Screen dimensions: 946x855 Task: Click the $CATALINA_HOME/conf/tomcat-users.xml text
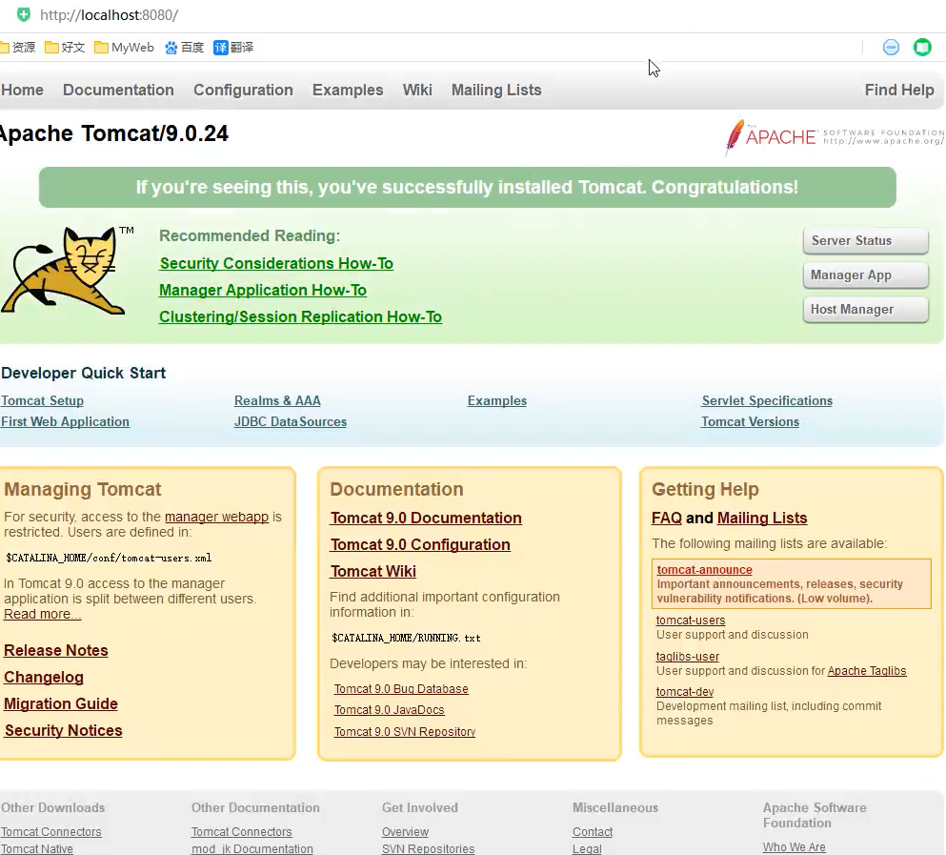[109, 558]
